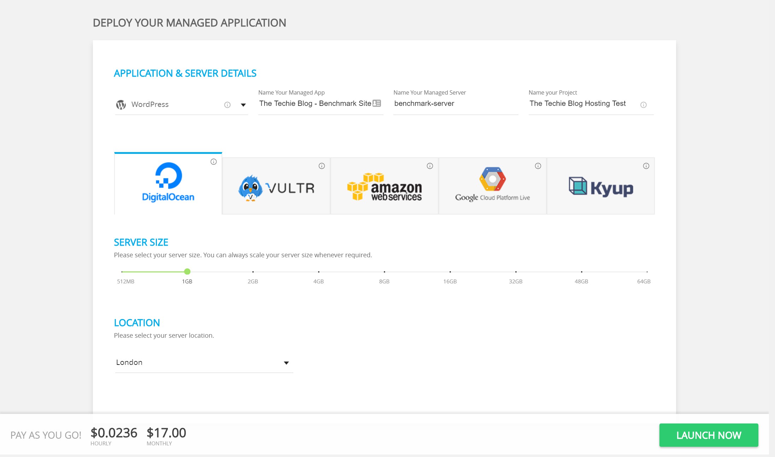Click info icon on Amazon tab
Image resolution: width=775 pixels, height=457 pixels.
(x=430, y=166)
